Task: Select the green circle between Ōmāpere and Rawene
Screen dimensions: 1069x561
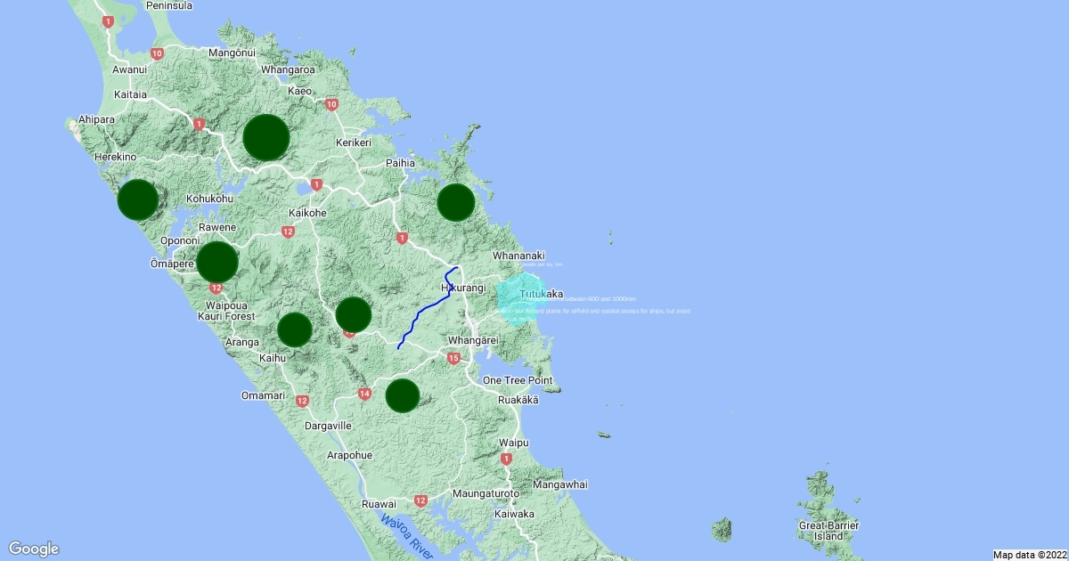Action: click(x=217, y=262)
